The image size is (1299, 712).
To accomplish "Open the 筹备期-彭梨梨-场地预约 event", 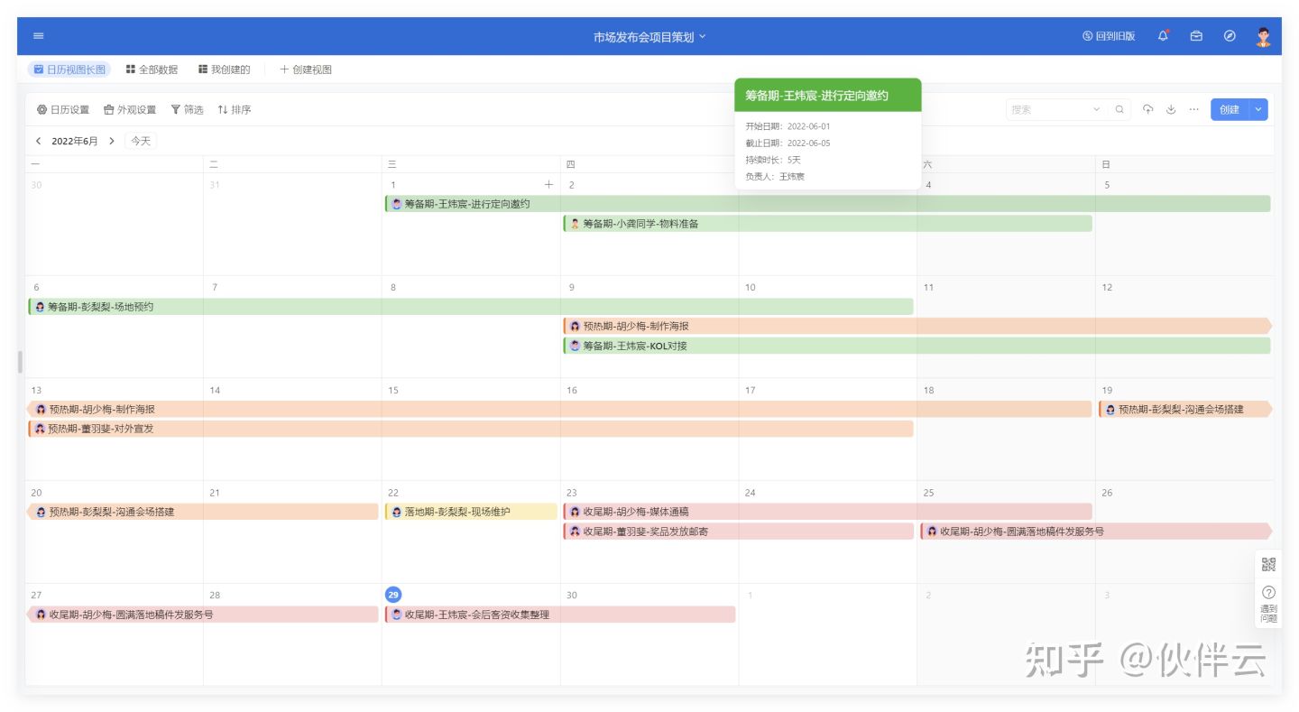I will tap(471, 307).
